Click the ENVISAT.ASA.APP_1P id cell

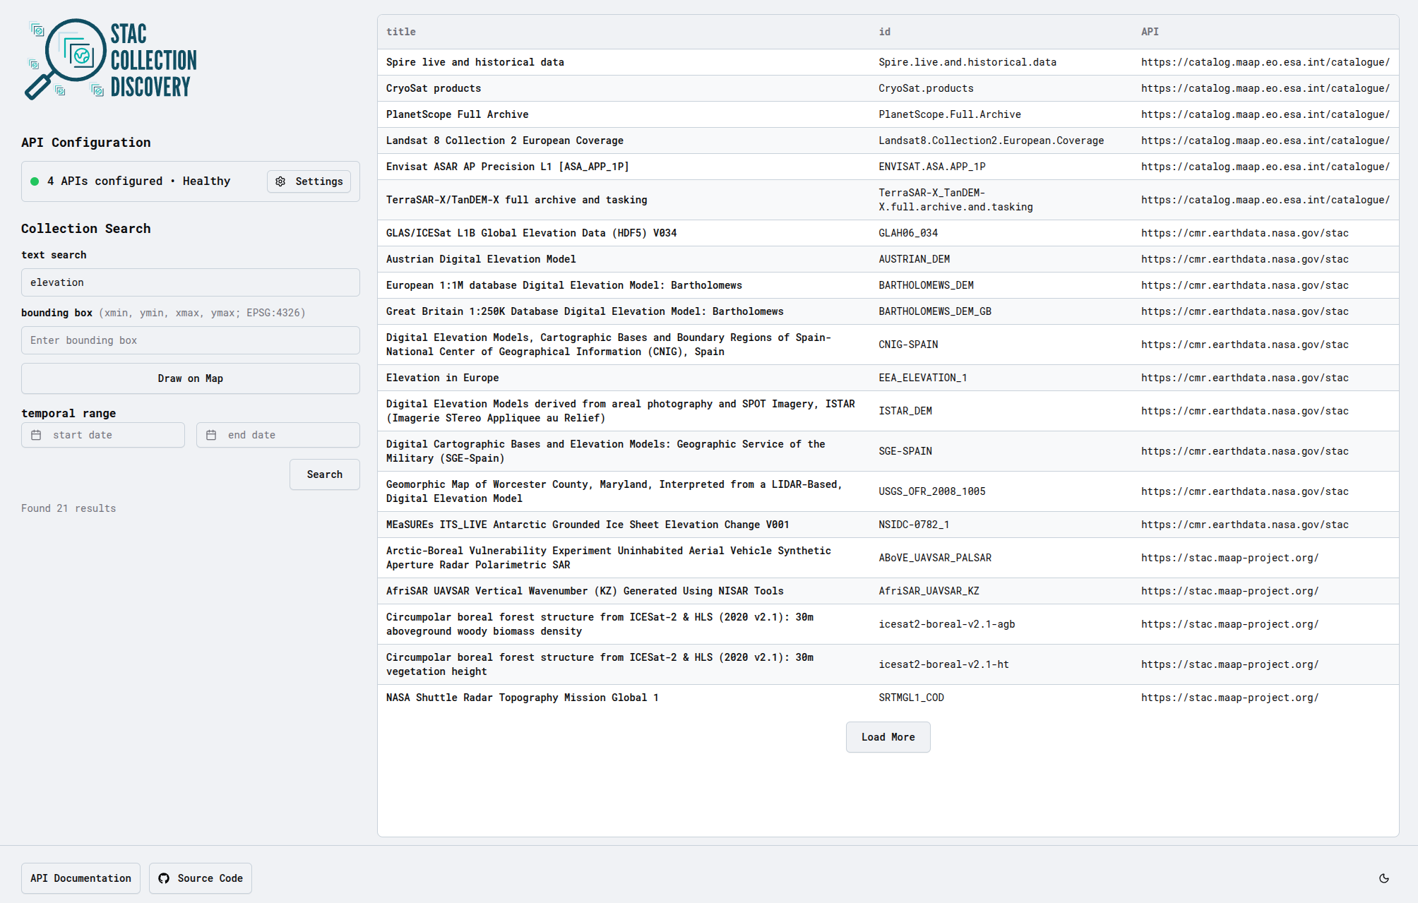[932, 167]
